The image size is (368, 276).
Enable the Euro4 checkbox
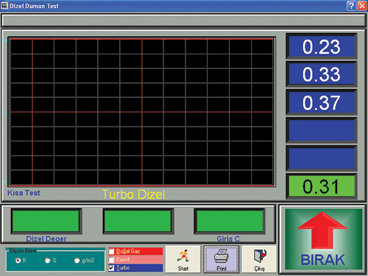click(111, 260)
